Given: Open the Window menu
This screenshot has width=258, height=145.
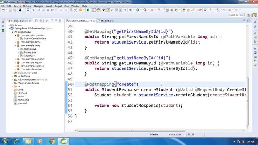Looking at the screenshot, I should pos(75,6).
